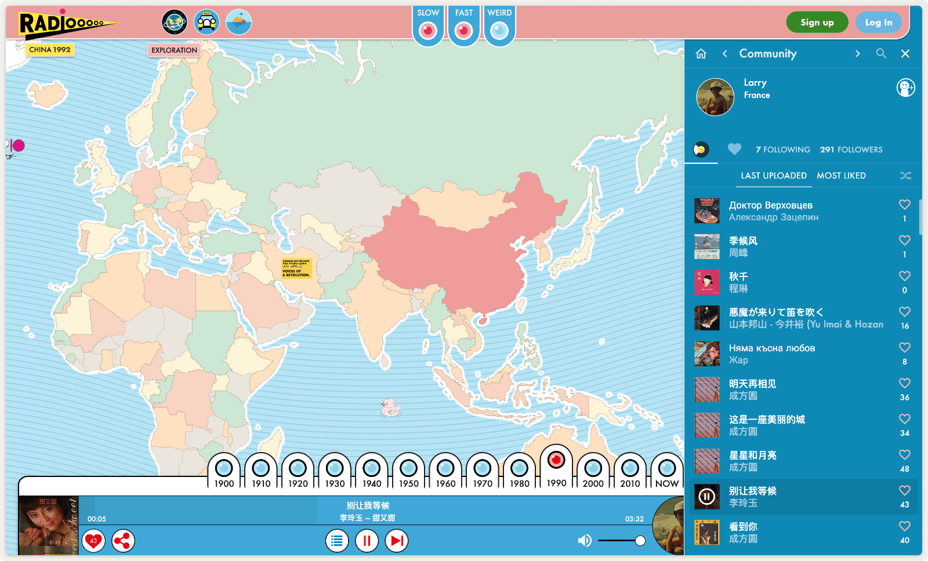Screen dimensions: 928x561
Task: Go forward with right chevron beside Community
Action: point(857,53)
